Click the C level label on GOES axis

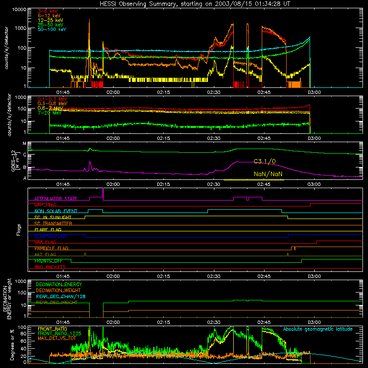[25, 155]
